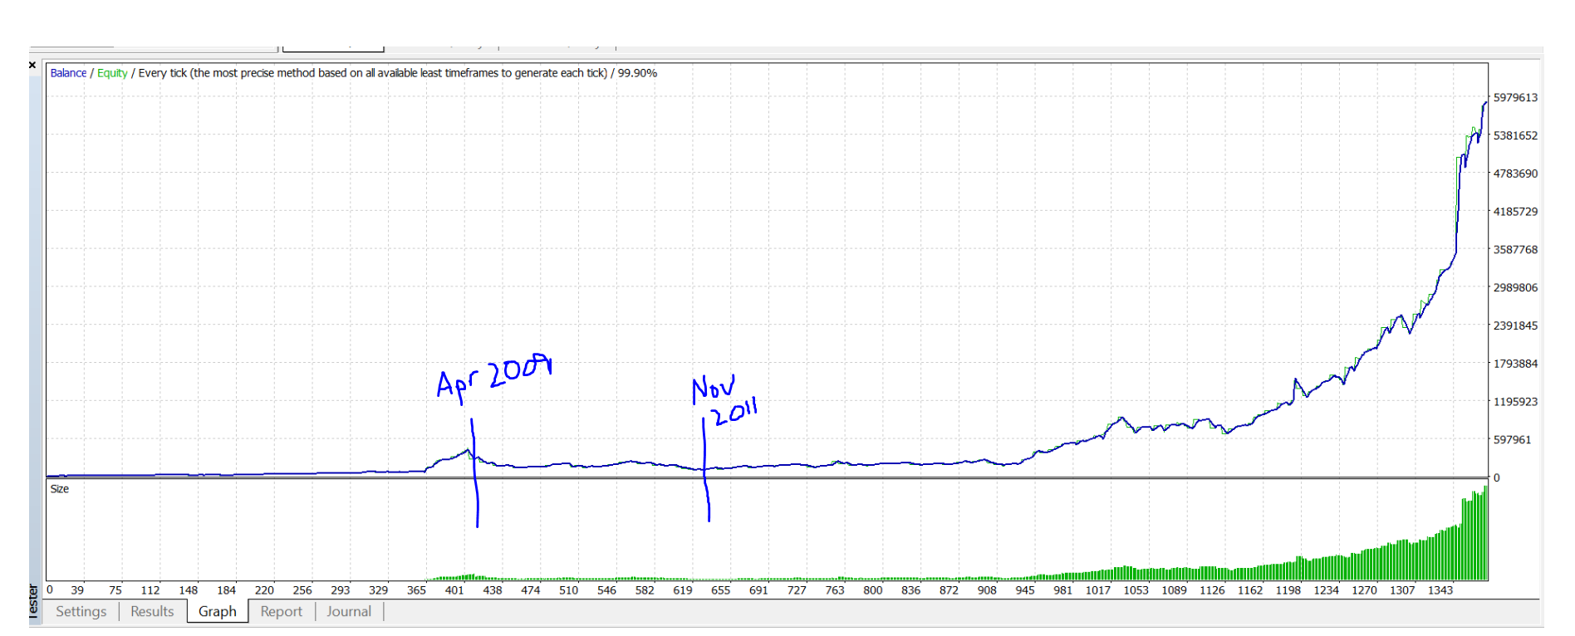Image resolution: width=1575 pixels, height=636 pixels.
Task: Click the 99.90% modelling quality value
Action: pos(637,73)
